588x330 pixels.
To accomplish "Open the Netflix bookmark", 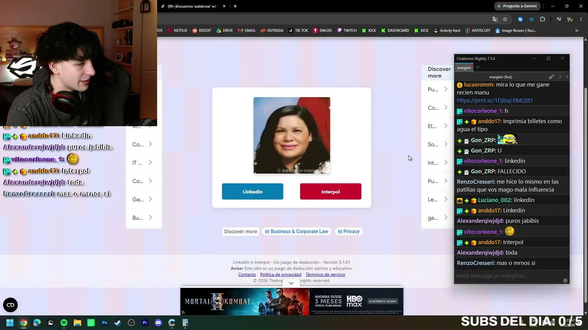I will [x=177, y=31].
